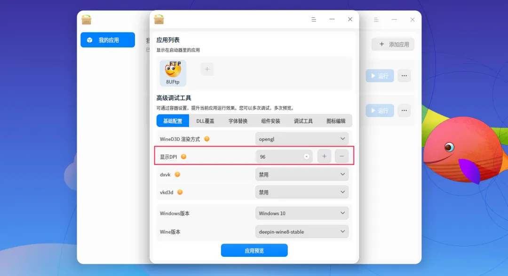Open the 8UFtp app icon
Image resolution: width=508 pixels, height=276 pixels.
tap(173, 73)
